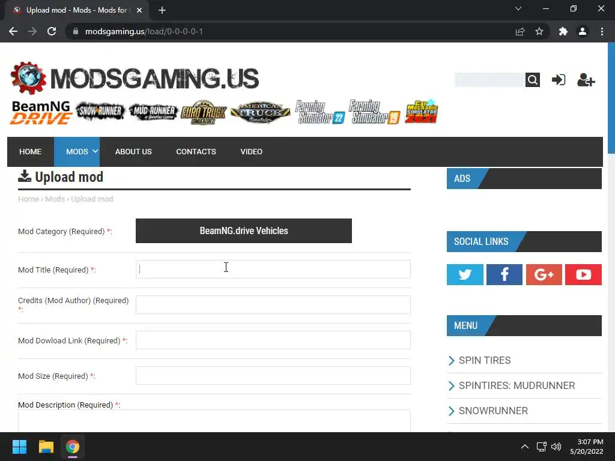Open the tab search chevron in title bar
This screenshot has width=615, height=461.
coord(518,8)
